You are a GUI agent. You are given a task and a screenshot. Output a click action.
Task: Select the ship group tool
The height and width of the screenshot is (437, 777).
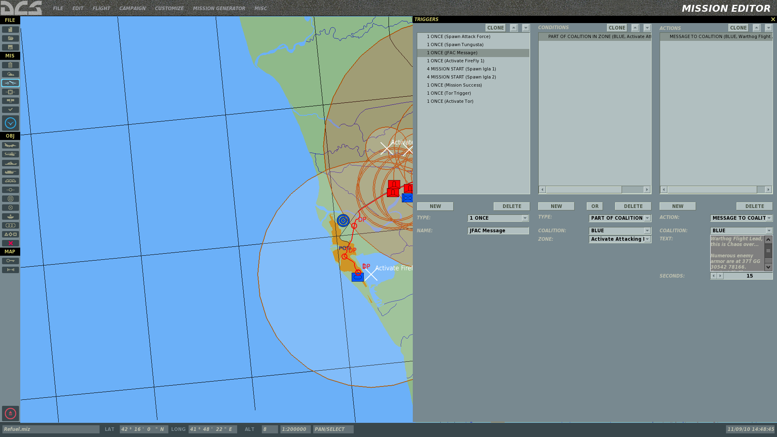pos(11,163)
